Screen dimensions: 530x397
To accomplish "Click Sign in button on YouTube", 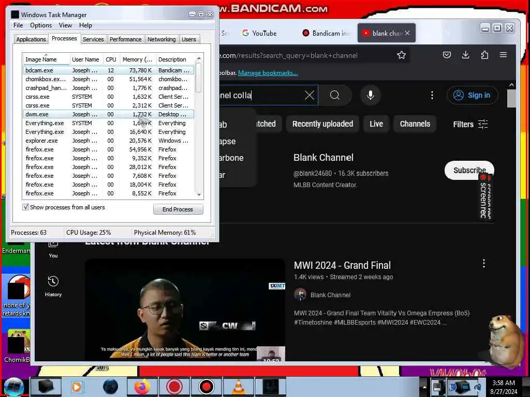I will tap(472, 95).
